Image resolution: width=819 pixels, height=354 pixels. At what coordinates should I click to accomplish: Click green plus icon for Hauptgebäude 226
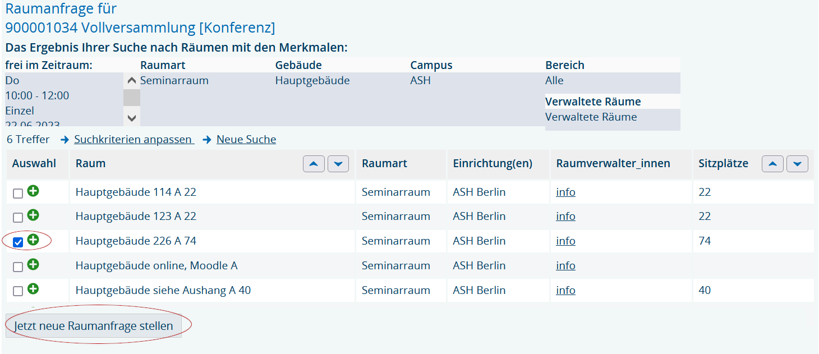tap(33, 240)
